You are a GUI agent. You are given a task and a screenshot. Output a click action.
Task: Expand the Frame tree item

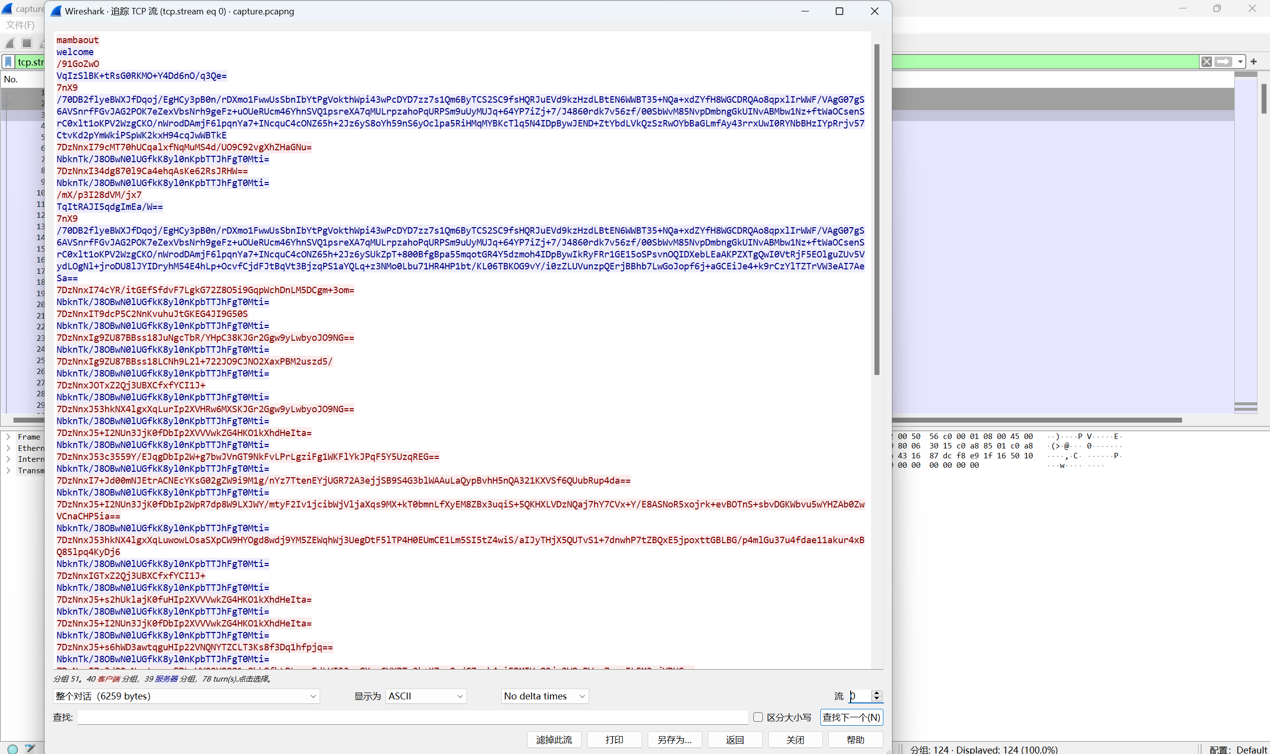click(8, 437)
